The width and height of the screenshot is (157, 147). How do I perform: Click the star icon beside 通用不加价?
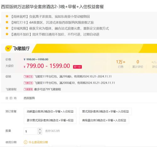[x=7, y=34]
